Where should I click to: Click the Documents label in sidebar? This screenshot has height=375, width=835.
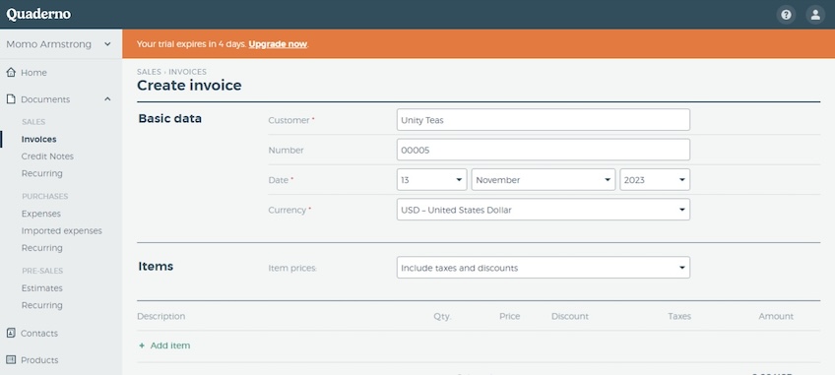(x=45, y=99)
